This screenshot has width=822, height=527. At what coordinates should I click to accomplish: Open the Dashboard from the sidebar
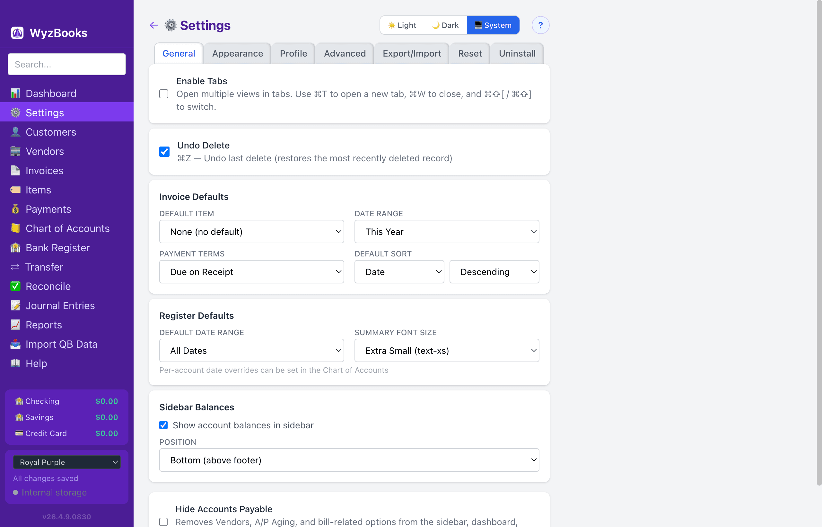click(x=51, y=93)
